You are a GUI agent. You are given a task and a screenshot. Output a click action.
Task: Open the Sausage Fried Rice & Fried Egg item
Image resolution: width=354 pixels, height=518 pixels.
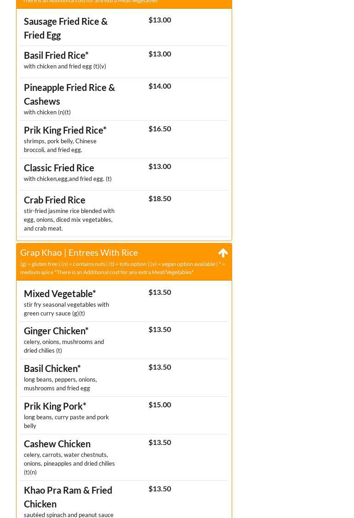(66, 28)
